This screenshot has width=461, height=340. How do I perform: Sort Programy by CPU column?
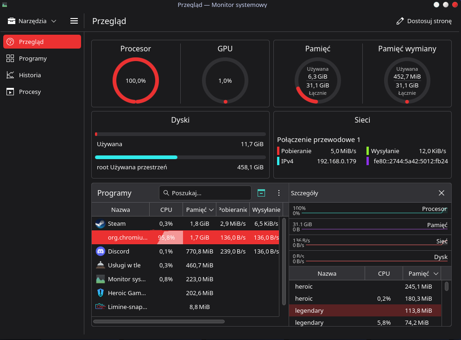coord(166,210)
